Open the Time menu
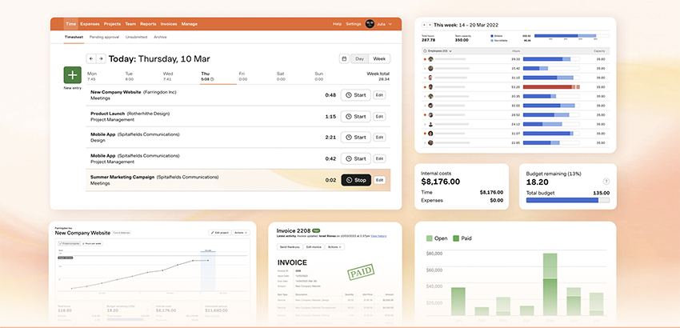 point(70,24)
